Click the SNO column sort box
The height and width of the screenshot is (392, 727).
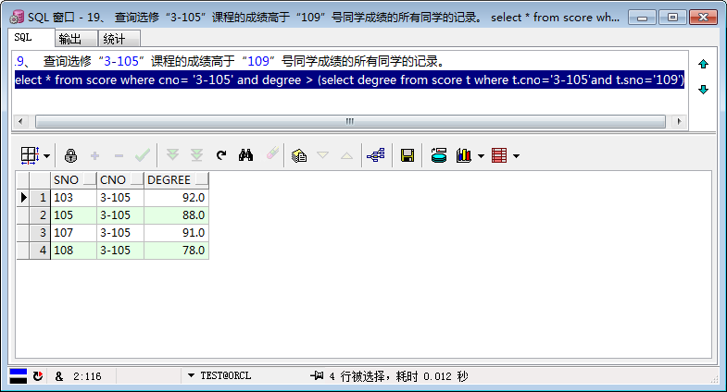[x=90, y=178]
